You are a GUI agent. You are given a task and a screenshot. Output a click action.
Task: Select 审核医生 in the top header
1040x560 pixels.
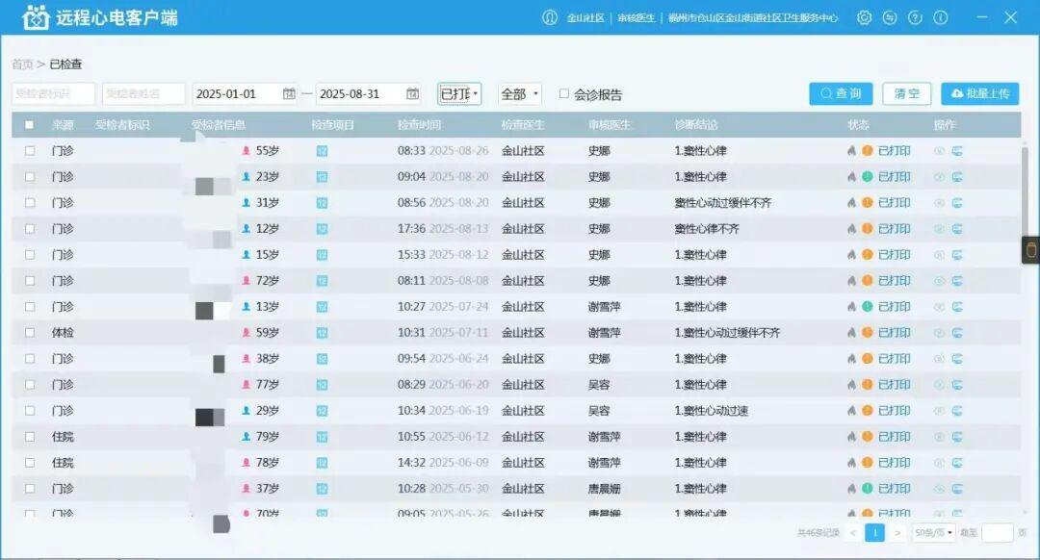coord(635,17)
